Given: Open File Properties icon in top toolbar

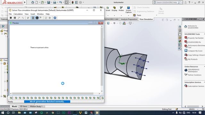Looking at the screenshot, I should 77,2.
